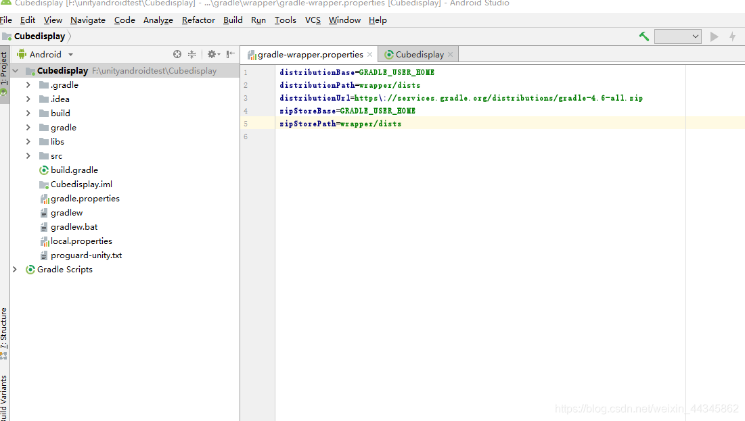The image size is (745, 421).
Task: Collapse the Cubedisplay root node
Action: click(15, 71)
